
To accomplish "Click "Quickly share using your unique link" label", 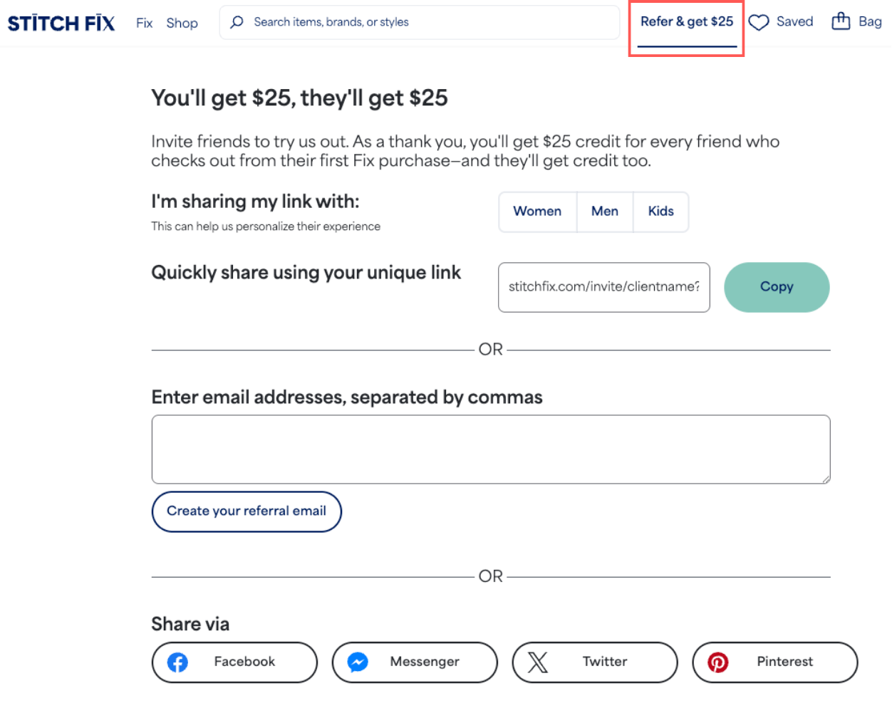I will [306, 273].
